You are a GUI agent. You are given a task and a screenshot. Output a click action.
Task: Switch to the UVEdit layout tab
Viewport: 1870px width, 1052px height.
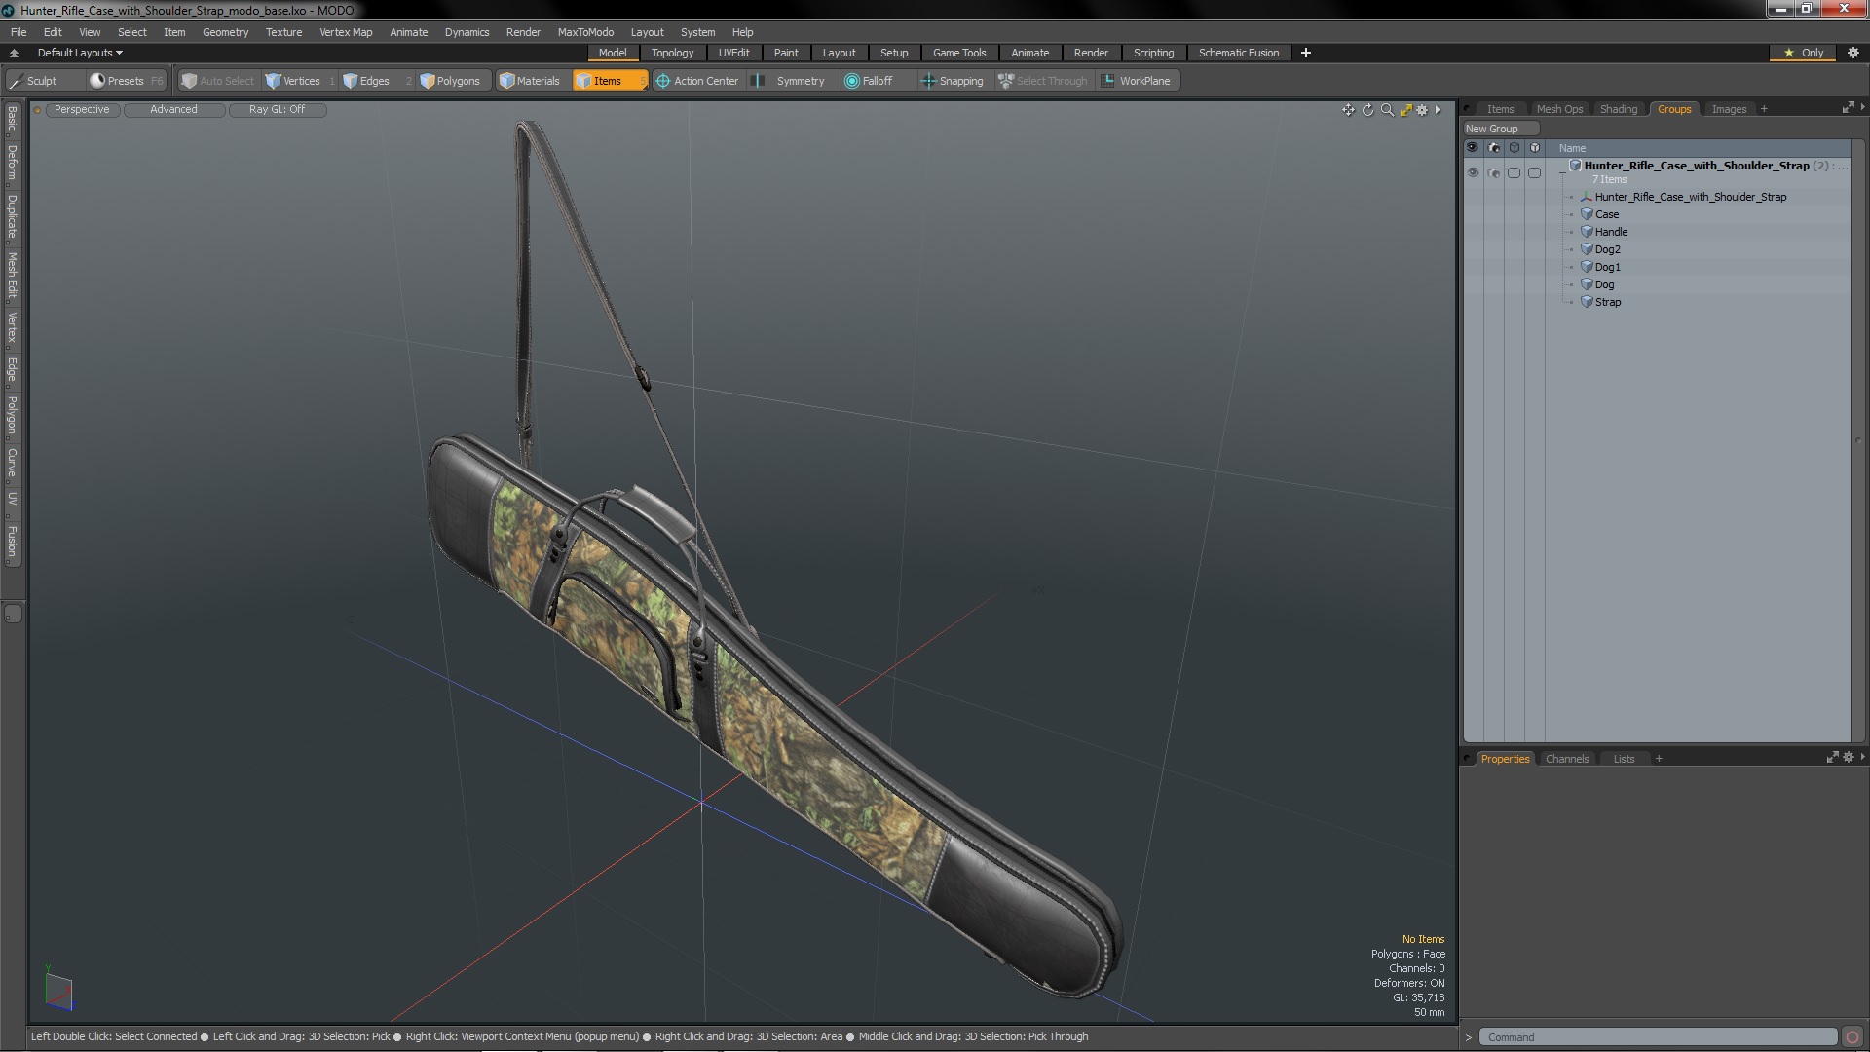click(x=733, y=53)
